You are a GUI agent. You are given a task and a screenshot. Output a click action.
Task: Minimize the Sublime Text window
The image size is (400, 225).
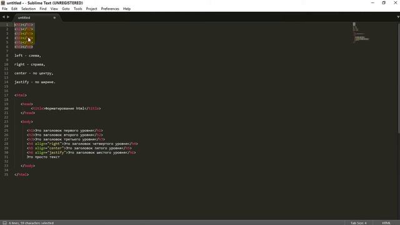(x=372, y=2)
